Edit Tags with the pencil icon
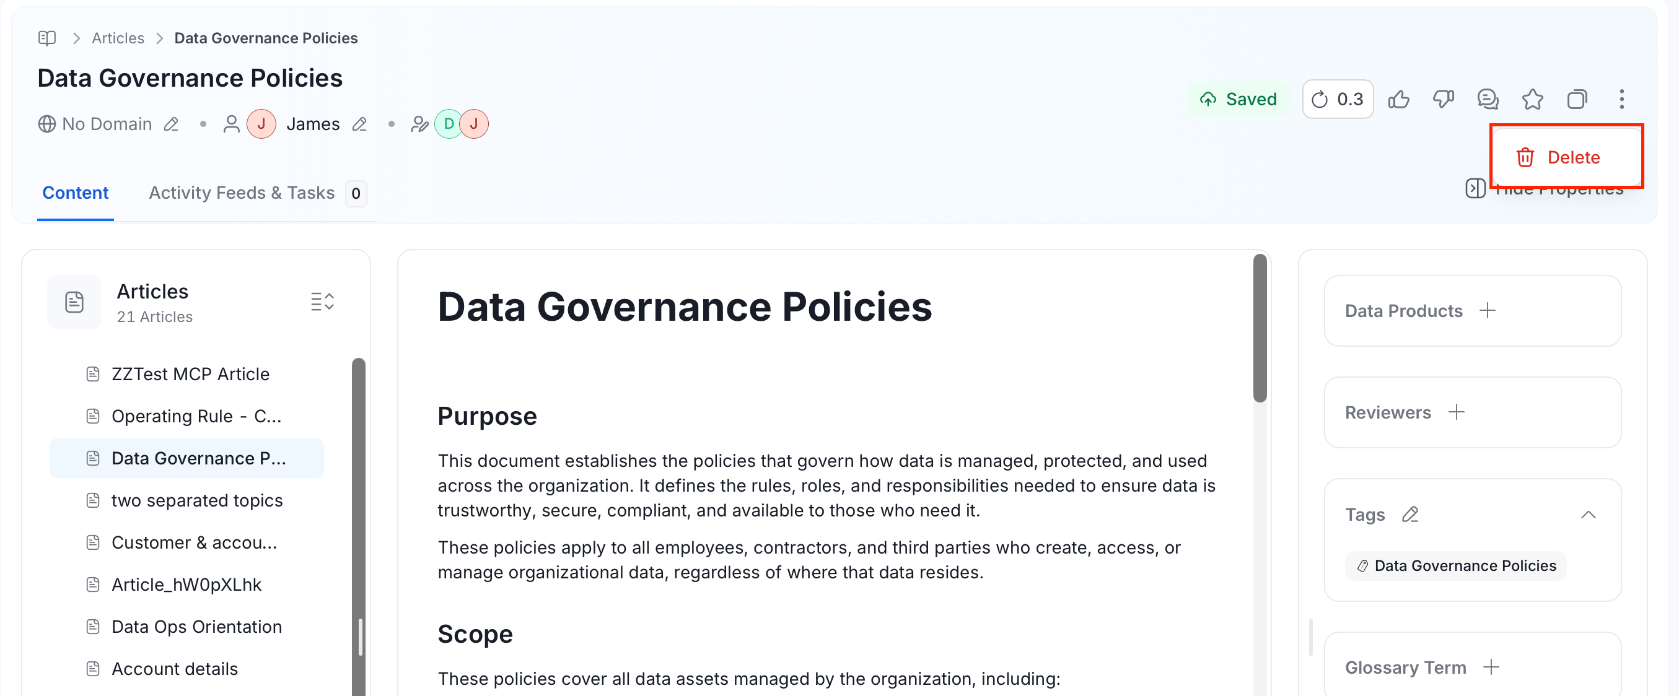This screenshot has height=696, width=1679. 1410,515
